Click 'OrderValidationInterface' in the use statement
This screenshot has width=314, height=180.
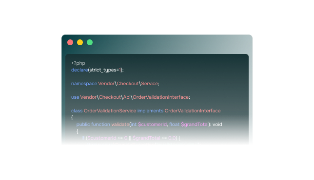pos(160,97)
